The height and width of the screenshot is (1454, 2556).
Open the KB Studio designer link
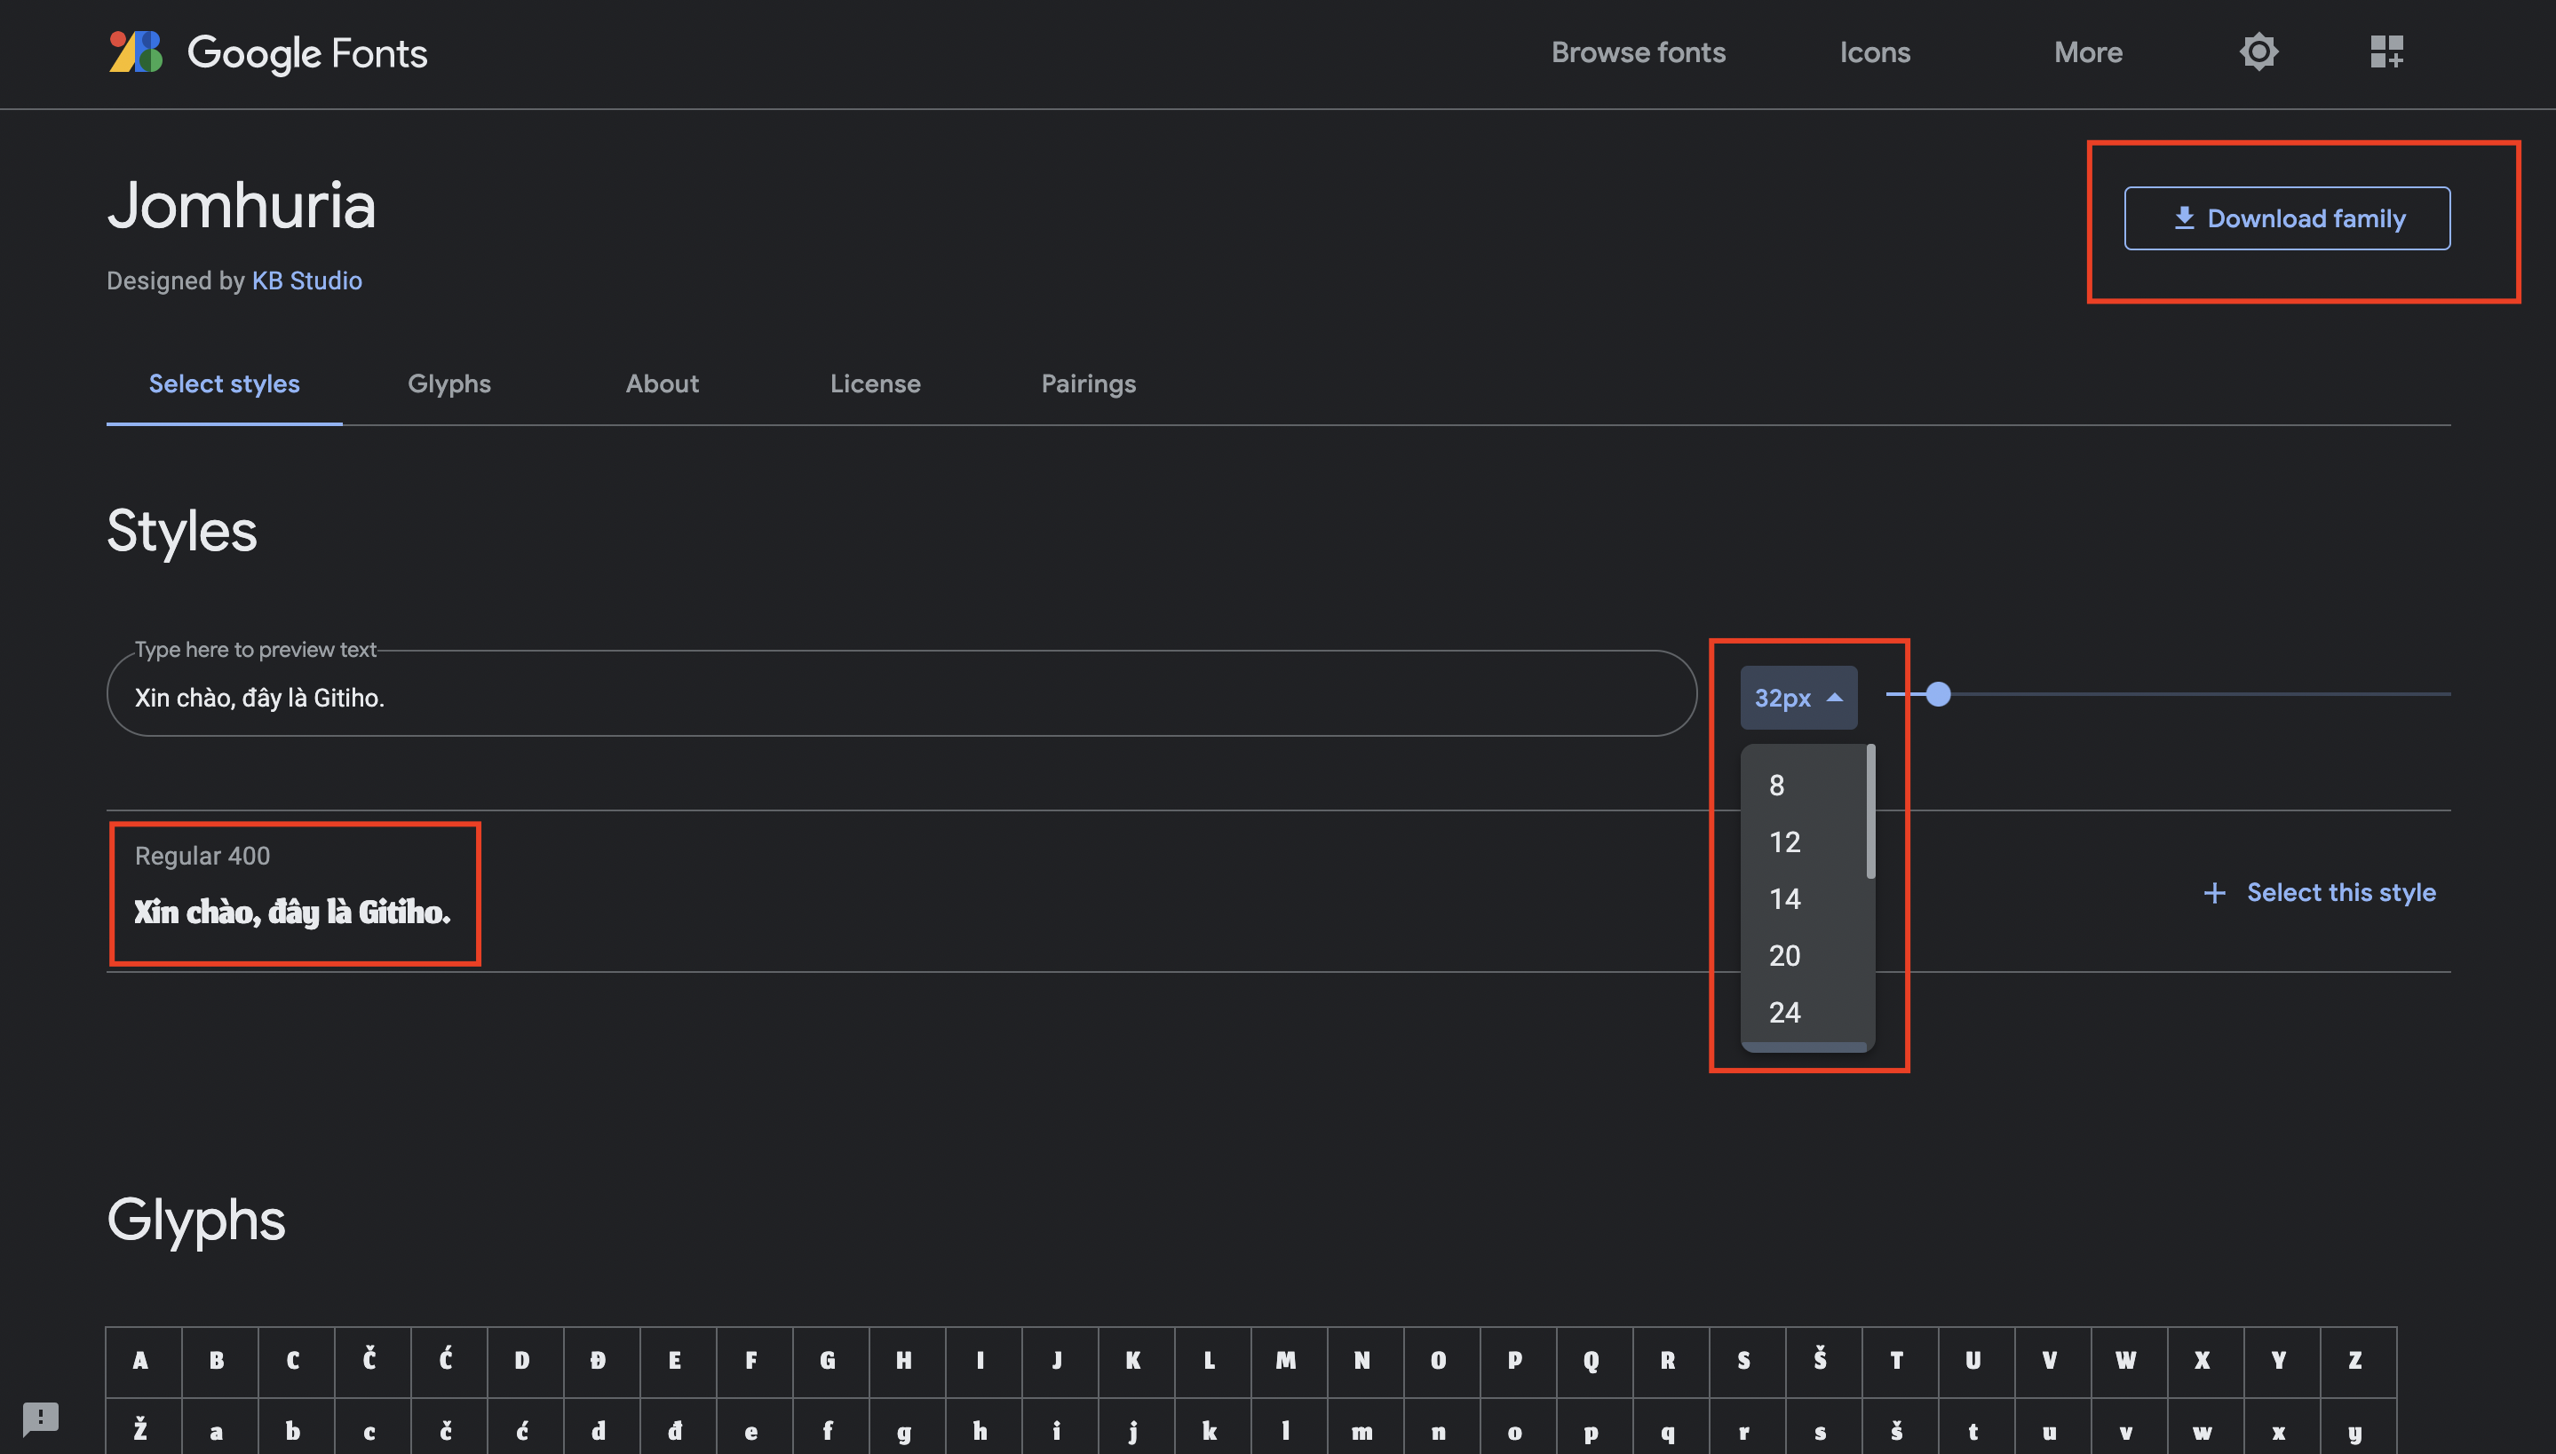coord(306,281)
